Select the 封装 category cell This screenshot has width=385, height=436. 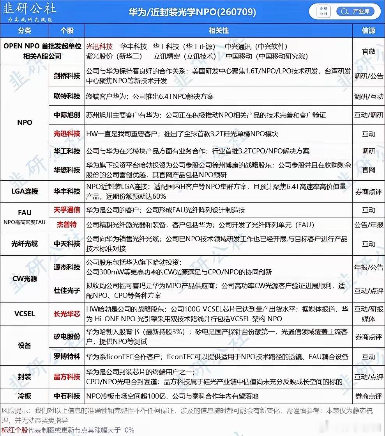25,377
